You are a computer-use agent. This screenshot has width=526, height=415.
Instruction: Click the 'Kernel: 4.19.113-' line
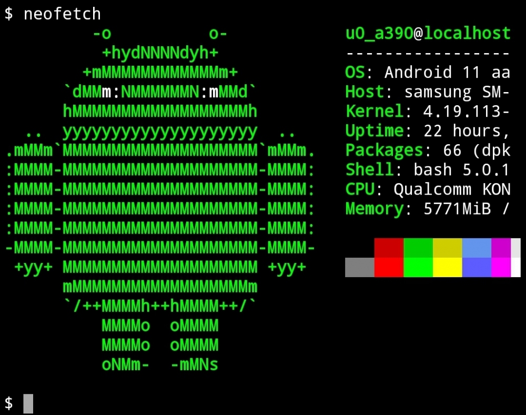(428, 112)
